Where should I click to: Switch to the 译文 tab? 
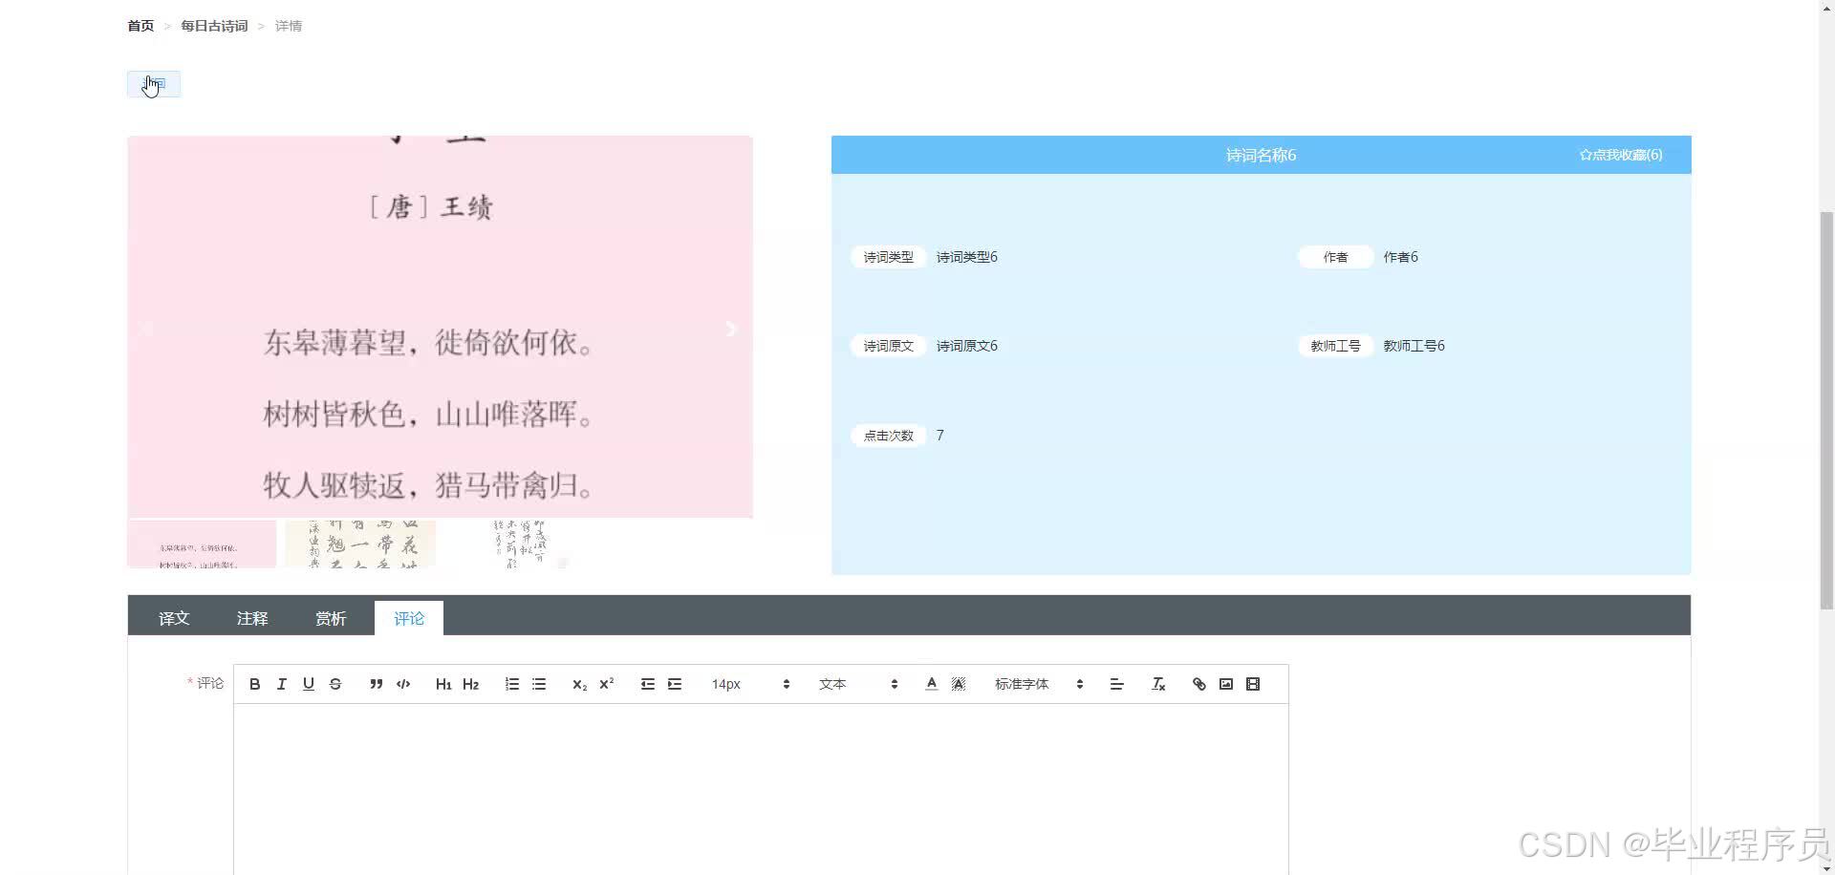pyautogui.click(x=174, y=618)
